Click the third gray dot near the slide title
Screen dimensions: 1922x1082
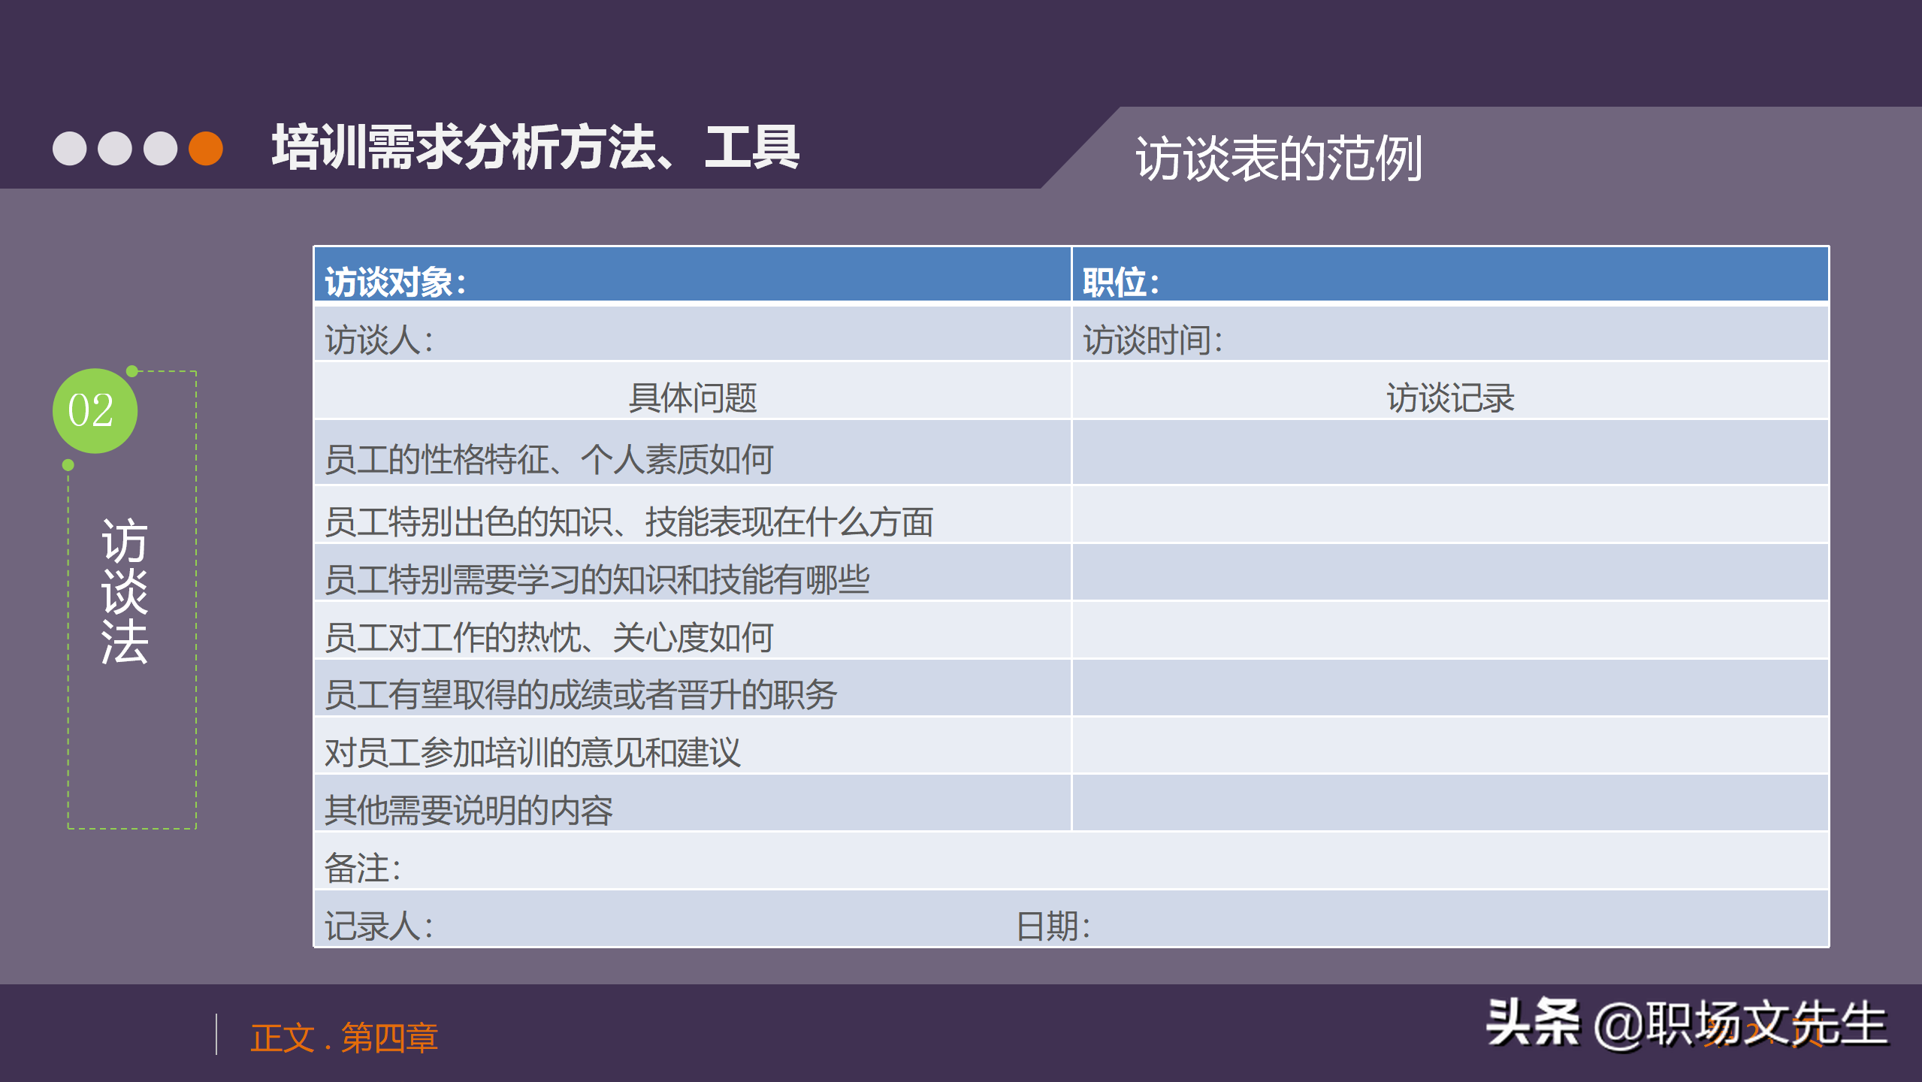(159, 150)
